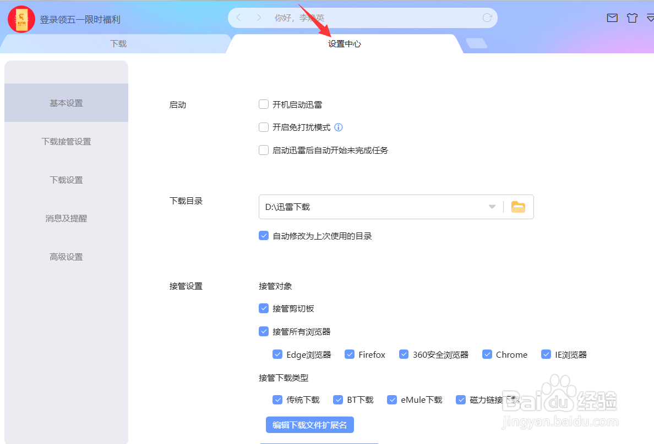Toggle Edge浏览器 checkbox
Viewport: 654px width, 444px height.
tap(277, 354)
